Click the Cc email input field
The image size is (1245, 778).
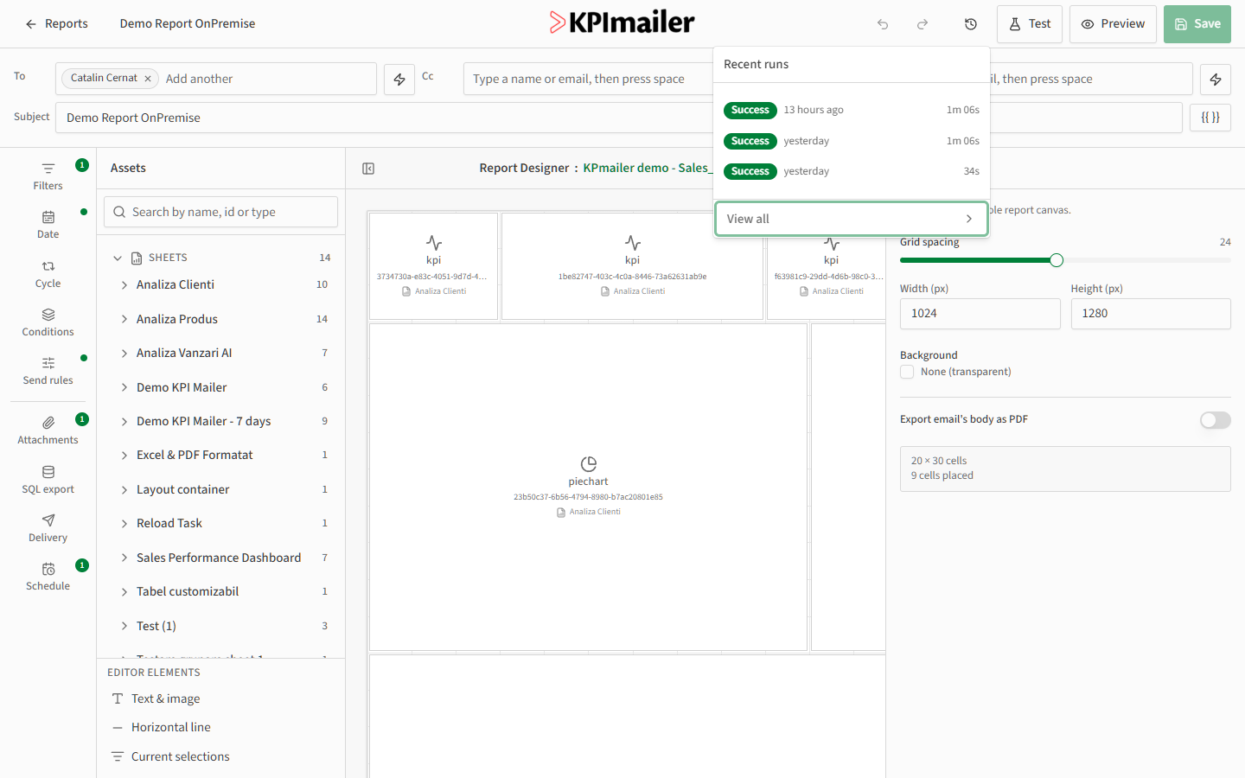click(x=588, y=79)
